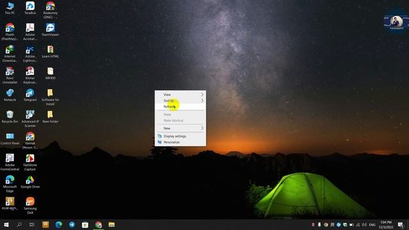This screenshot has width=409, height=230.
Task: Open the Sort by submenu
Action: click(x=180, y=100)
